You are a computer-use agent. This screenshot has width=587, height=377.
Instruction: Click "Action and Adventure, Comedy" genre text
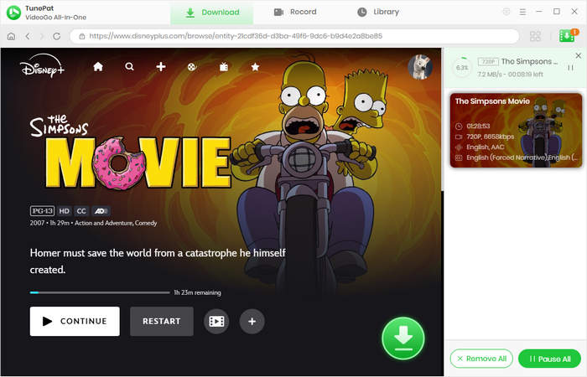(x=116, y=223)
